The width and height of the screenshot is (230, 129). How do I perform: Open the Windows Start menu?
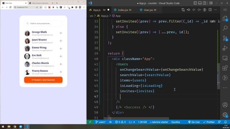tap(3, 126)
